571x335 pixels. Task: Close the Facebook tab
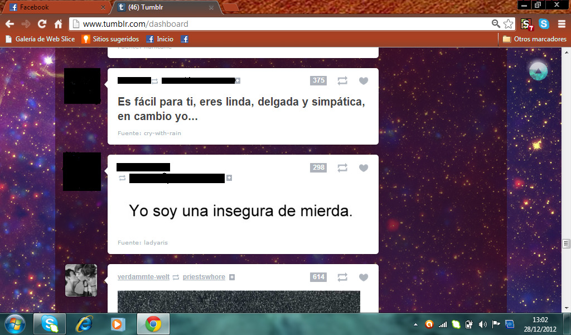(103, 7)
